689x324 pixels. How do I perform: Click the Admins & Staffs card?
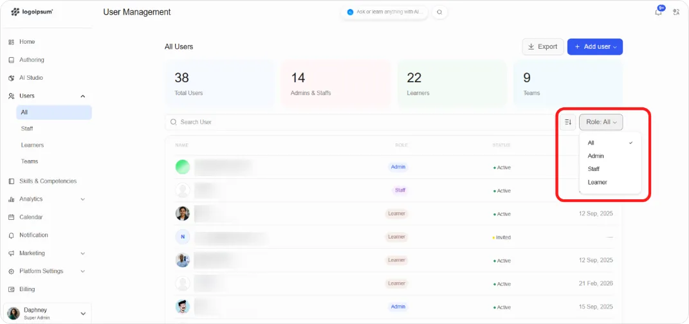click(336, 84)
